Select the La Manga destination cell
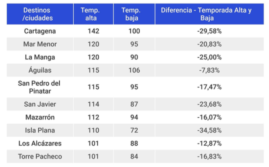This screenshot has height=167, width=269. [40, 57]
